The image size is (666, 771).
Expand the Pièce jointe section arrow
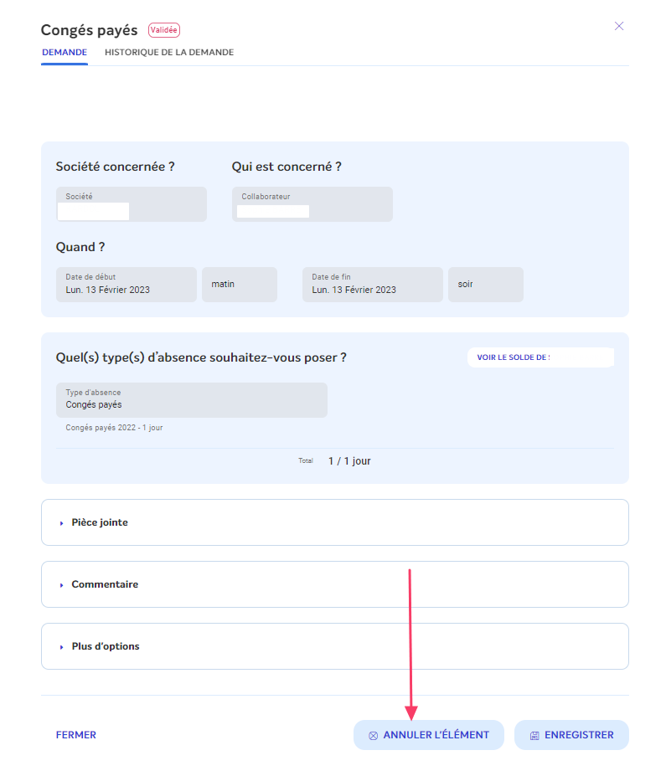click(61, 523)
